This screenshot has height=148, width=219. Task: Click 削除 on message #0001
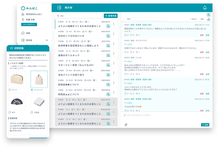tap(202, 35)
